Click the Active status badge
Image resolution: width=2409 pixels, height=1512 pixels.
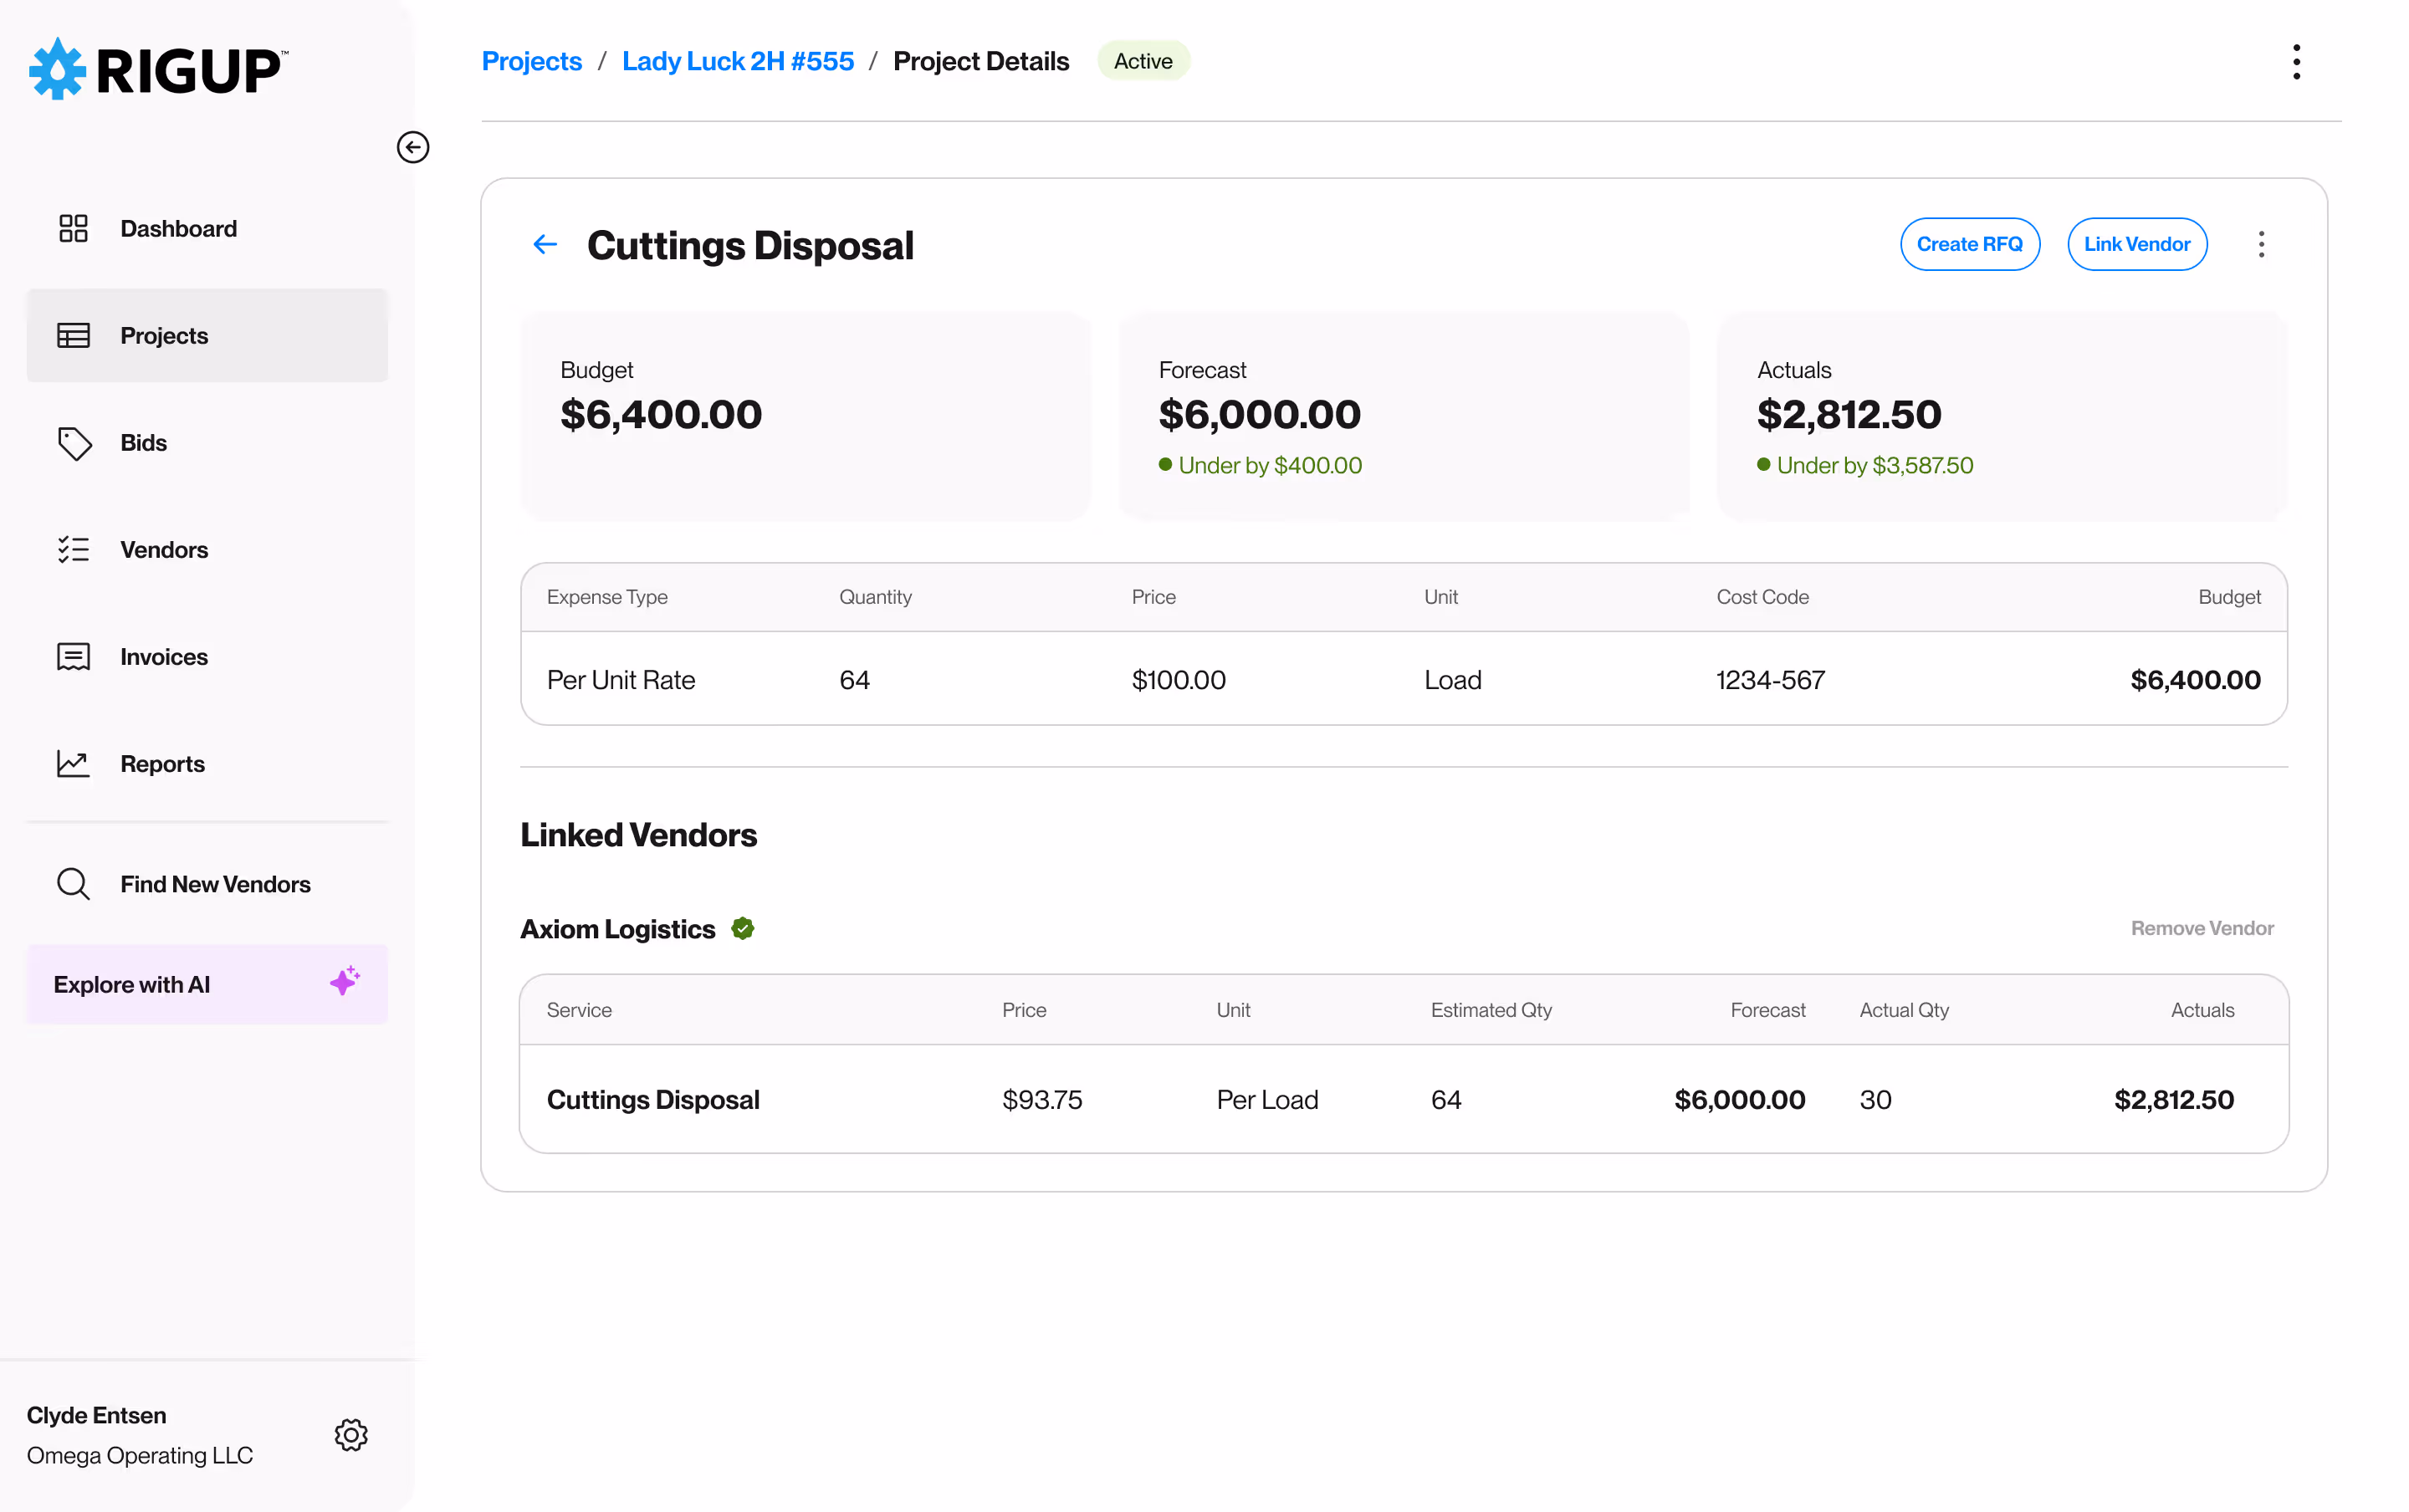[1143, 61]
